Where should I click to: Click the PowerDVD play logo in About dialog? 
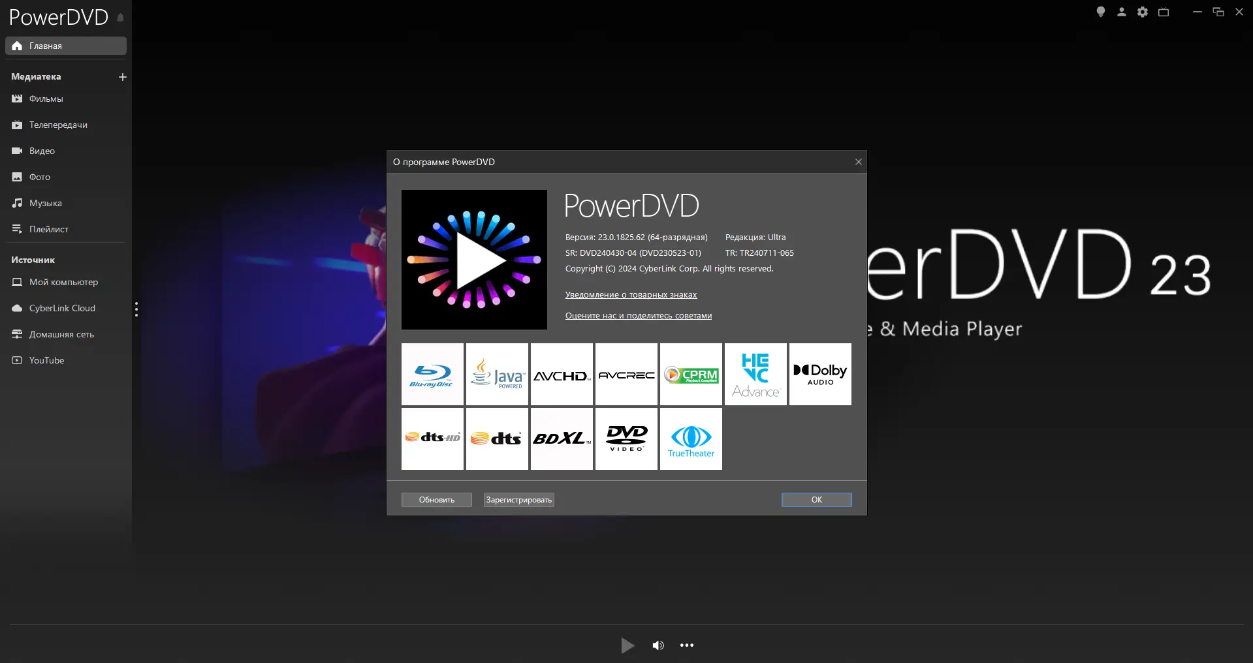click(x=474, y=260)
